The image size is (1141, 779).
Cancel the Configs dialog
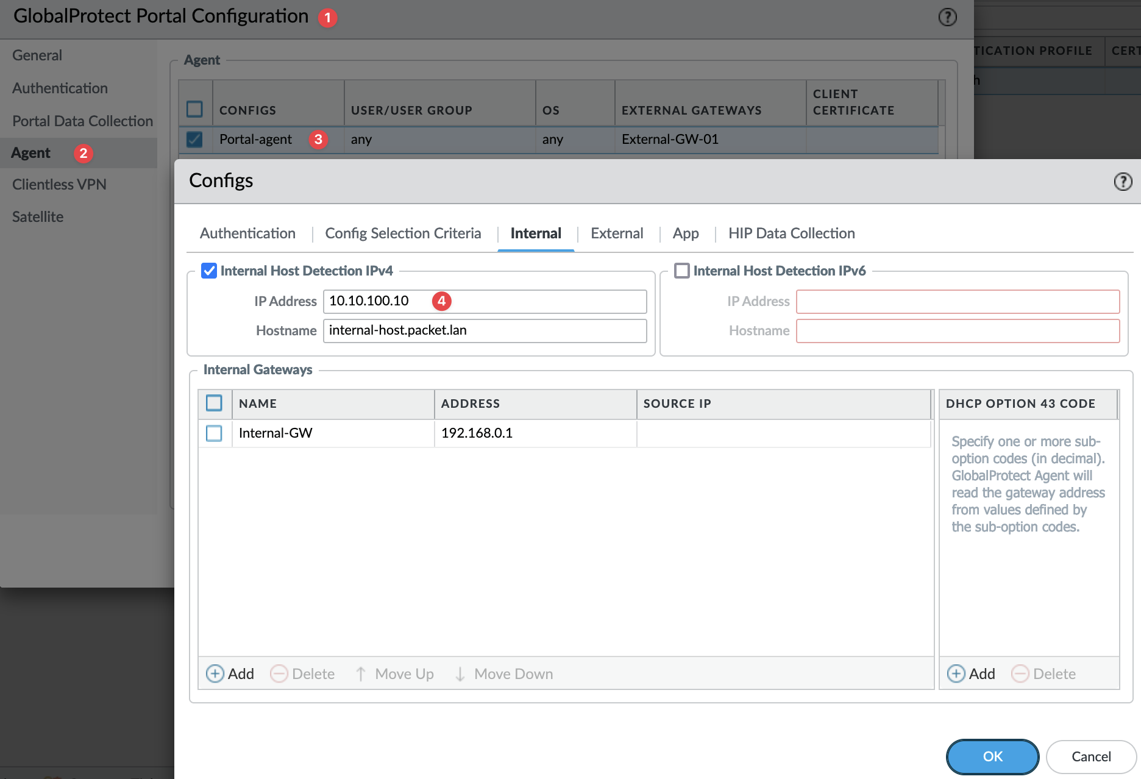tap(1090, 756)
